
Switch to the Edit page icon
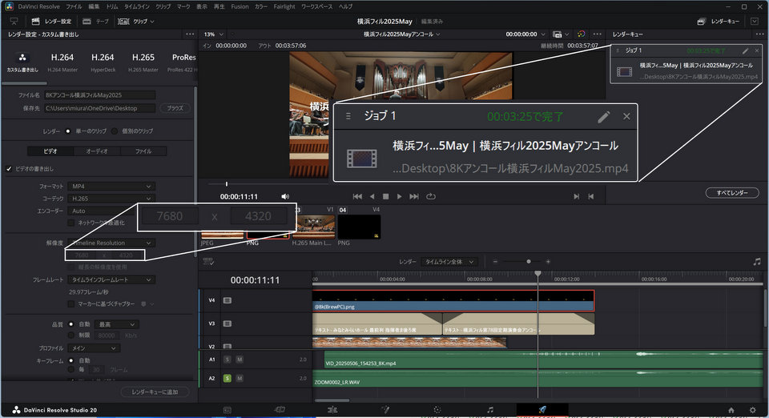(332, 409)
